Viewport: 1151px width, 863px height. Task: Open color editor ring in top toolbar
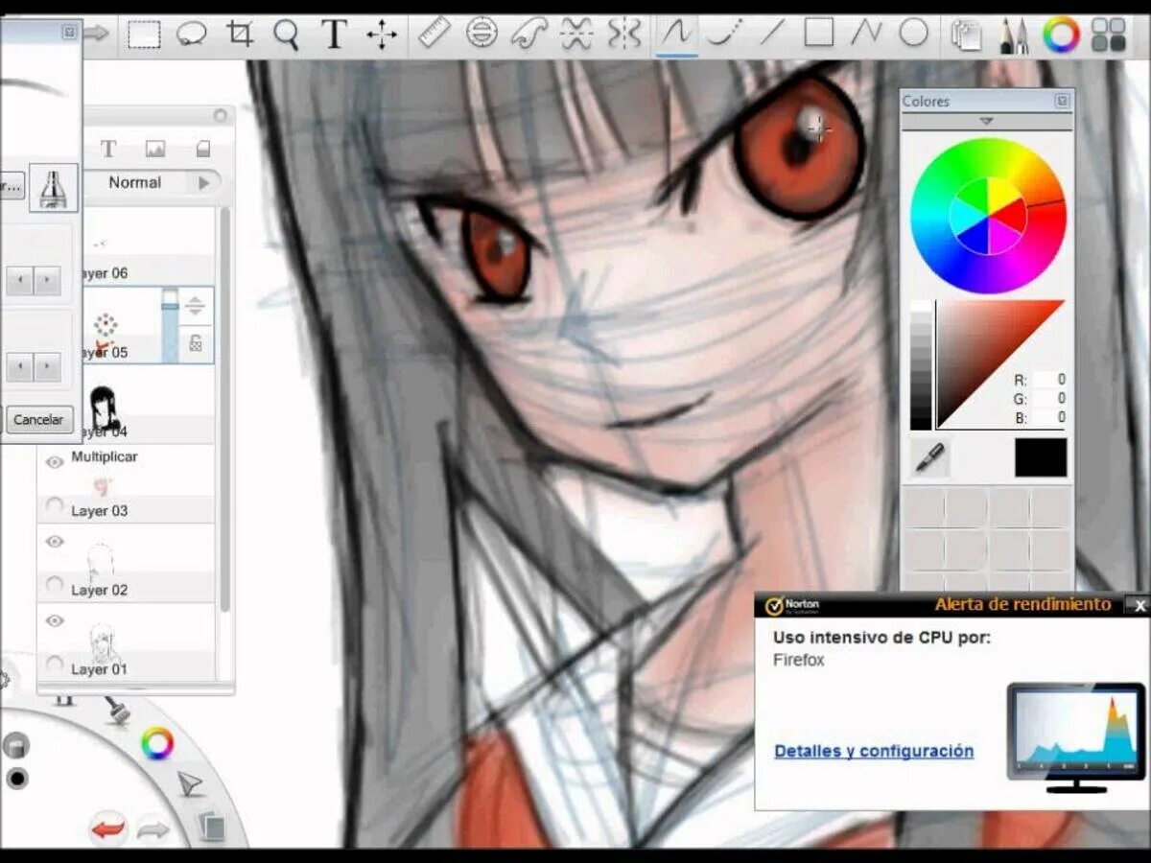1061,35
